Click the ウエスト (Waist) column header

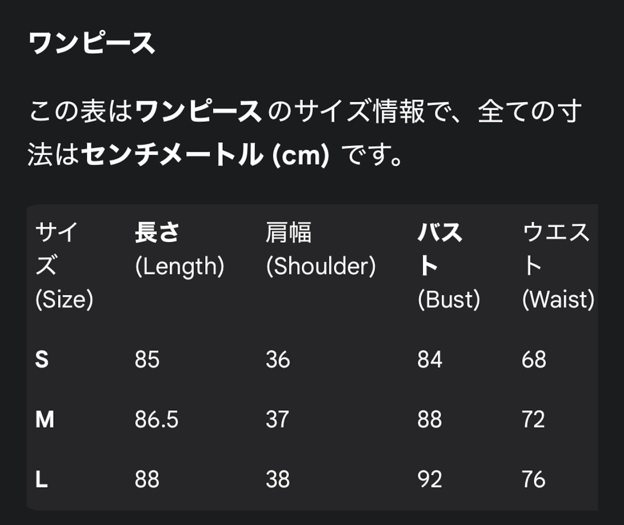[558, 266]
